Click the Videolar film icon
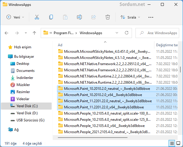The width and height of the screenshot is (183, 147). pos(13,99)
